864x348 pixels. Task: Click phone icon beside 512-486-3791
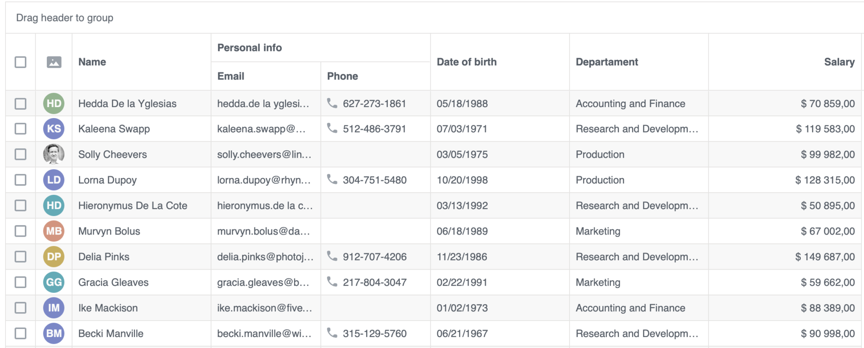(332, 128)
